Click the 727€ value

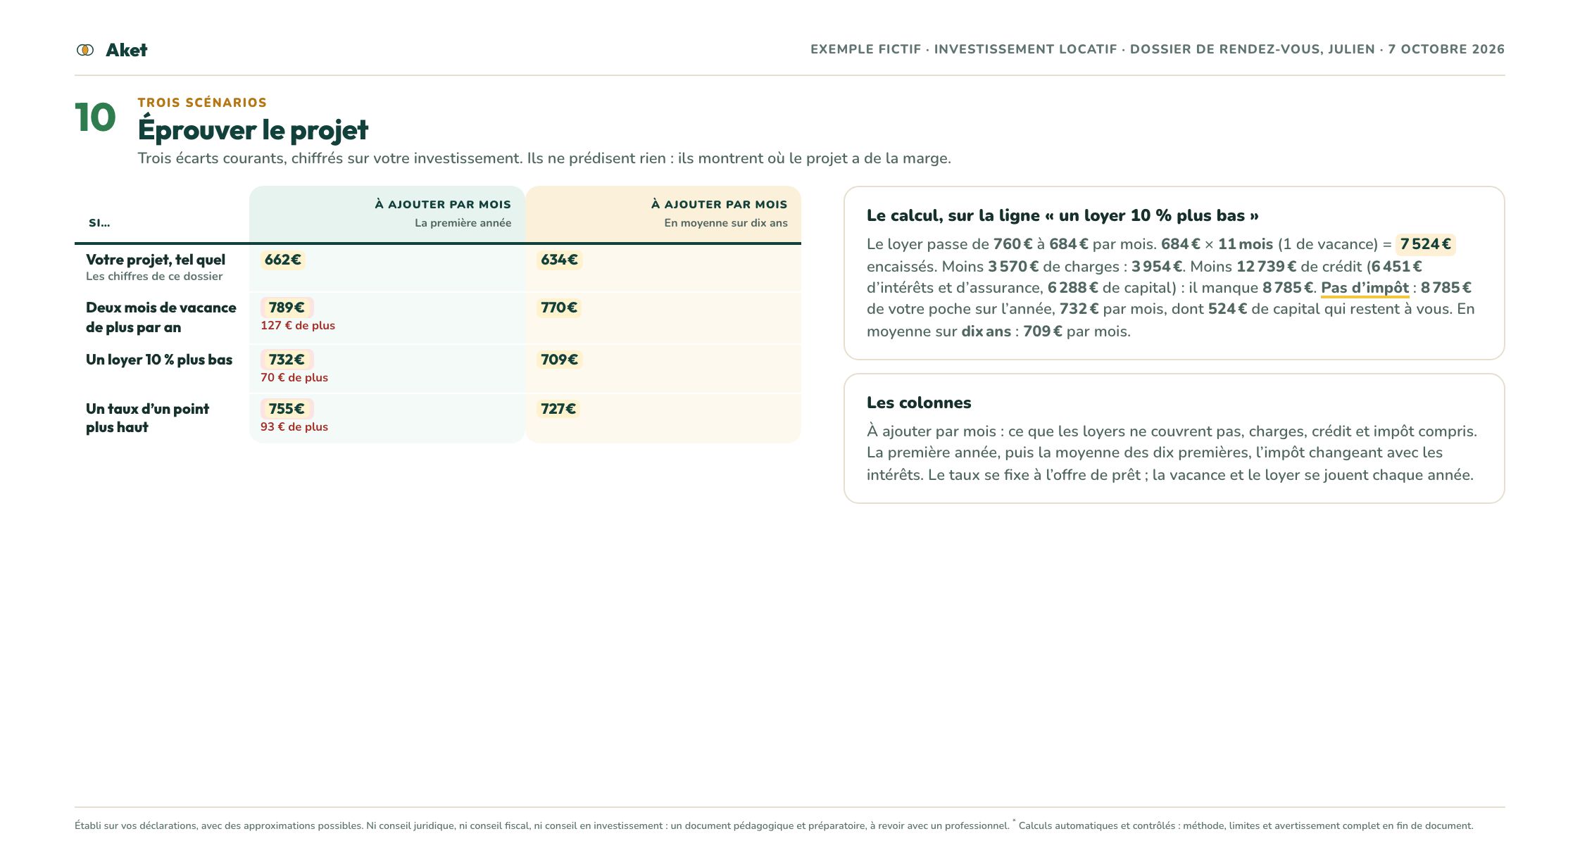[x=558, y=409]
